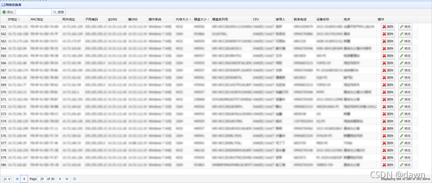Delete row 579 with 删除

coord(388,158)
